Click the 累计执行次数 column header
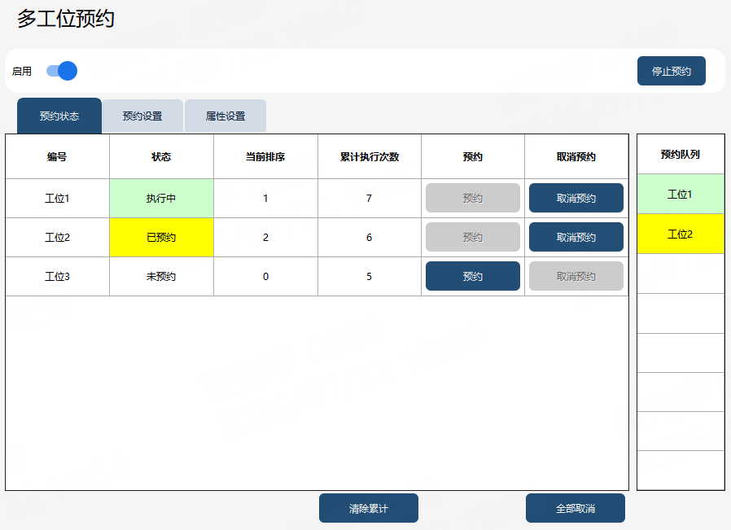This screenshot has width=731, height=530. [370, 156]
